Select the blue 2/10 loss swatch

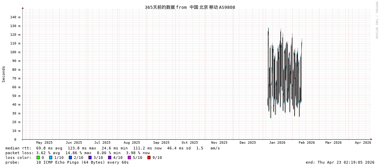point(70,158)
